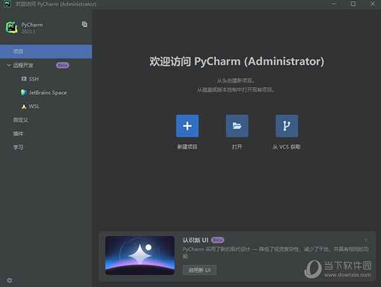Click the copy icon beside PyCharm 2023.1
The height and width of the screenshot is (287, 381).
[x=84, y=24]
